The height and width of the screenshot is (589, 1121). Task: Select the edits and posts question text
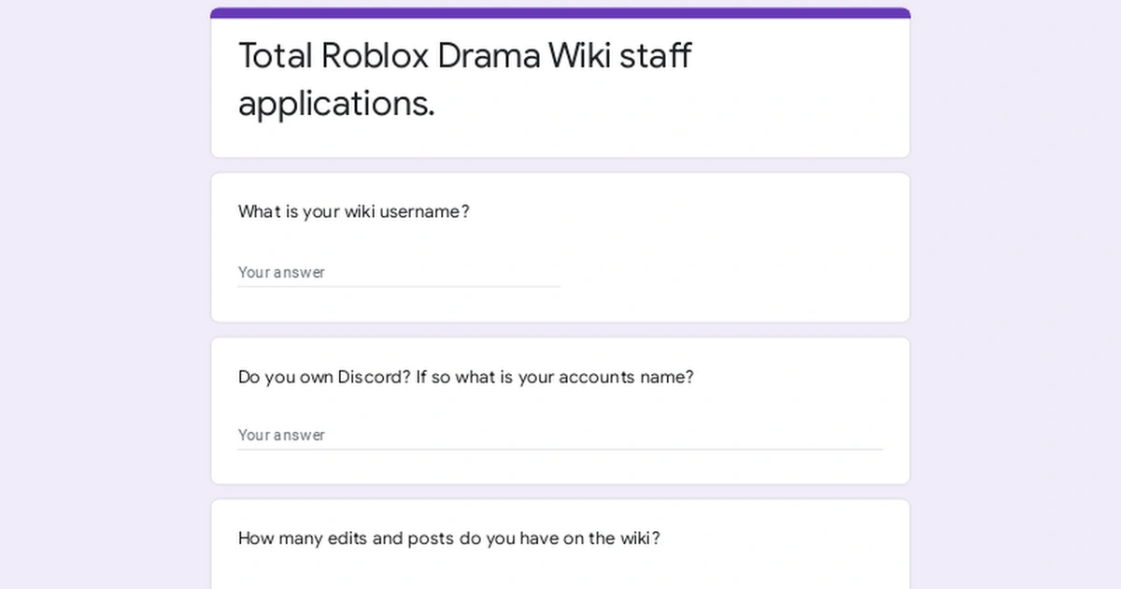pos(448,539)
